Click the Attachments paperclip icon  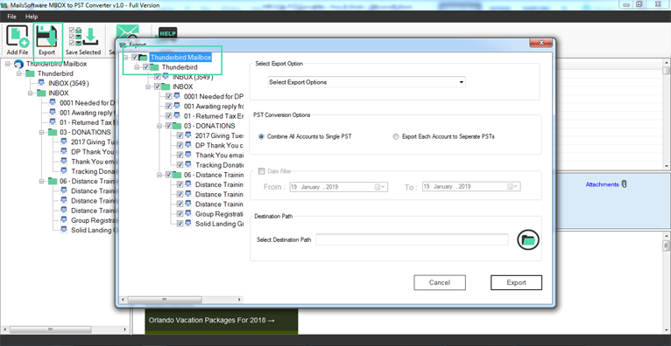pyautogui.click(x=624, y=184)
